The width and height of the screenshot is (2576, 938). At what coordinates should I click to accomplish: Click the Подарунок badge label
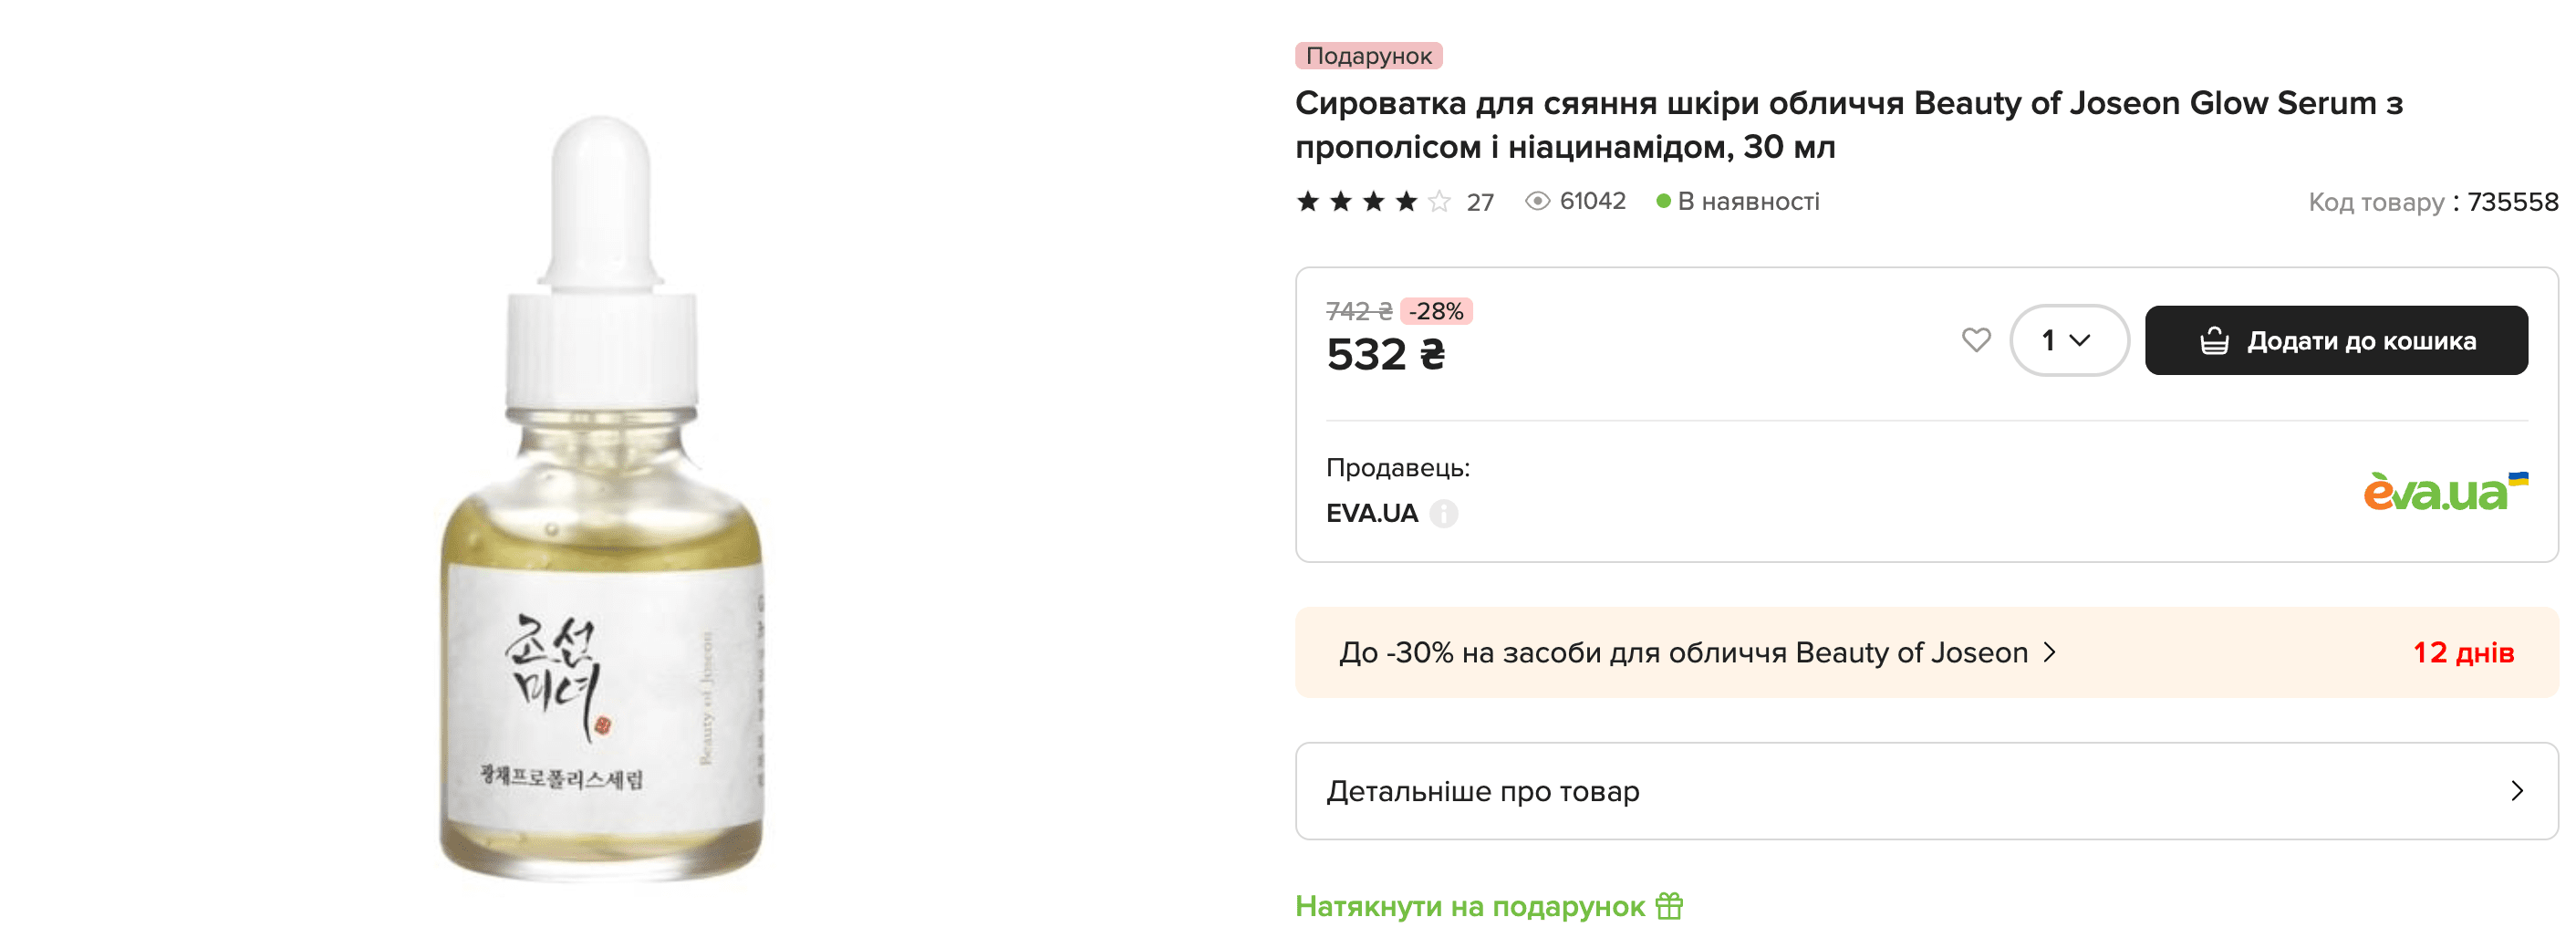click(x=1368, y=56)
